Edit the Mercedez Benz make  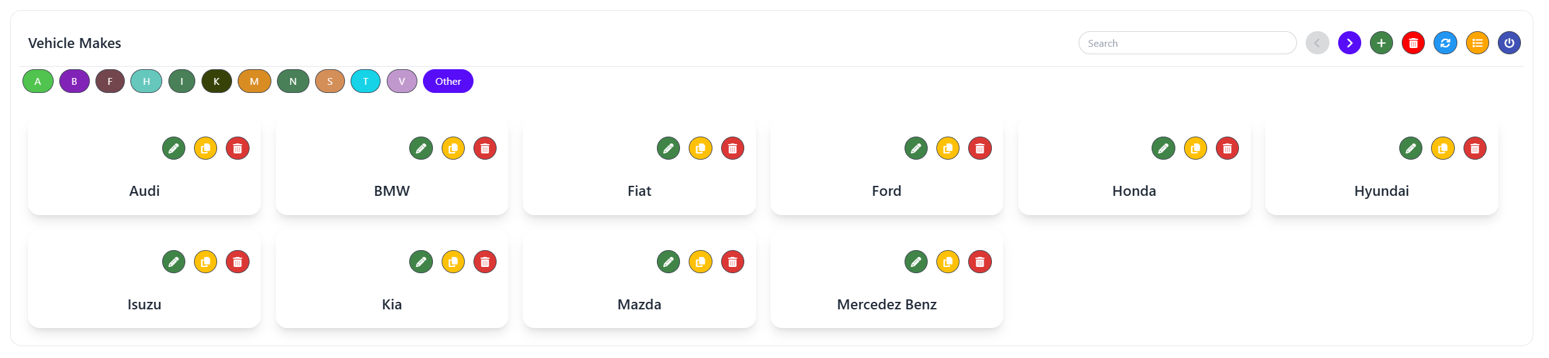916,262
